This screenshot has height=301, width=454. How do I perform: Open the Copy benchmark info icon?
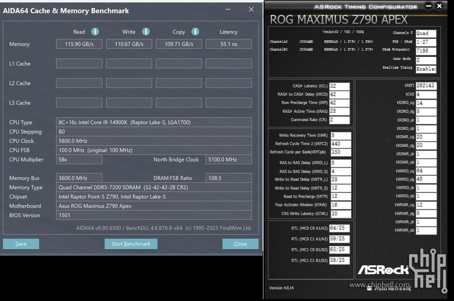(x=195, y=32)
